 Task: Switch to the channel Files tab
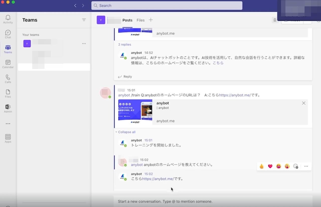(x=140, y=20)
